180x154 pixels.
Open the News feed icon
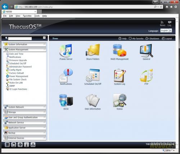[x=162, y=23]
